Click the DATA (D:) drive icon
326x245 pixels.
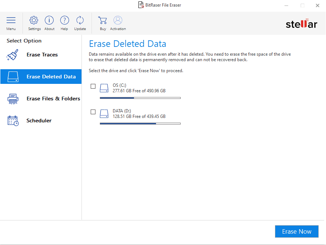click(104, 114)
